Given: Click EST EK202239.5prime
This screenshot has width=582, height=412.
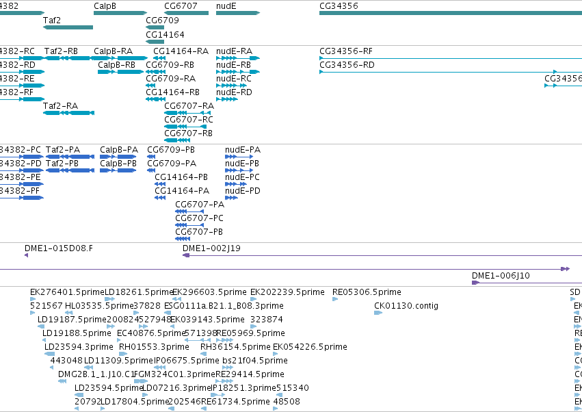Looking at the screenshot, I should (x=254, y=299).
